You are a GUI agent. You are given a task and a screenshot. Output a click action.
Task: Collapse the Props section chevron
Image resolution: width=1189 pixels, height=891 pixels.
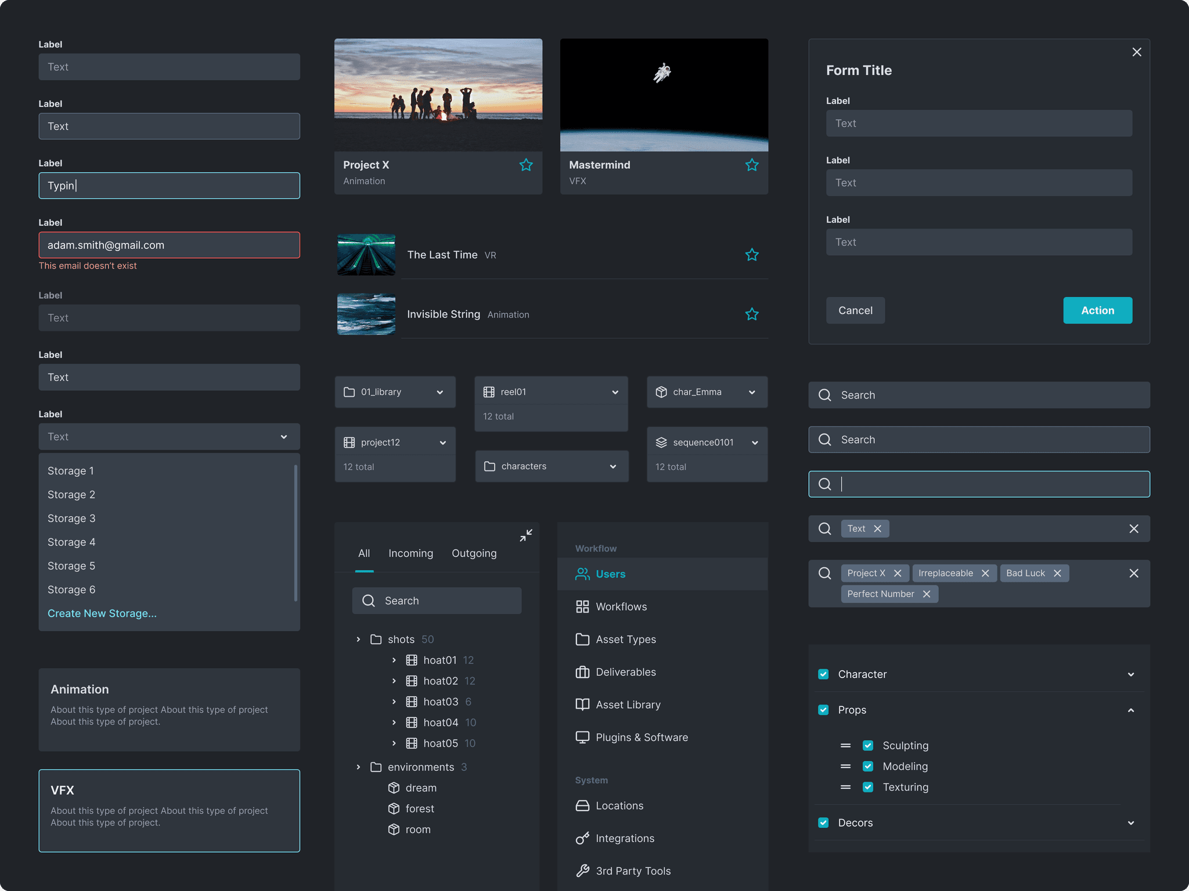(1131, 710)
